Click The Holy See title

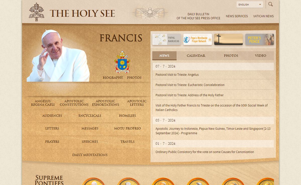[82, 13]
